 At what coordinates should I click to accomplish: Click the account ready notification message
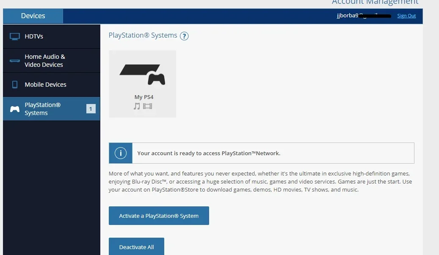click(x=209, y=153)
